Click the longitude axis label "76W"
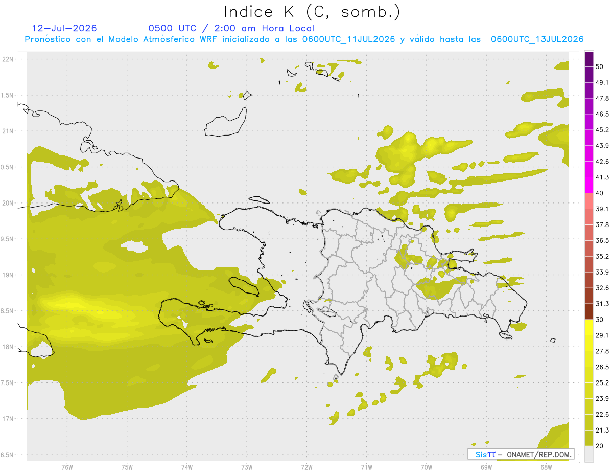Viewport: 613px width, 474px height. point(67,467)
